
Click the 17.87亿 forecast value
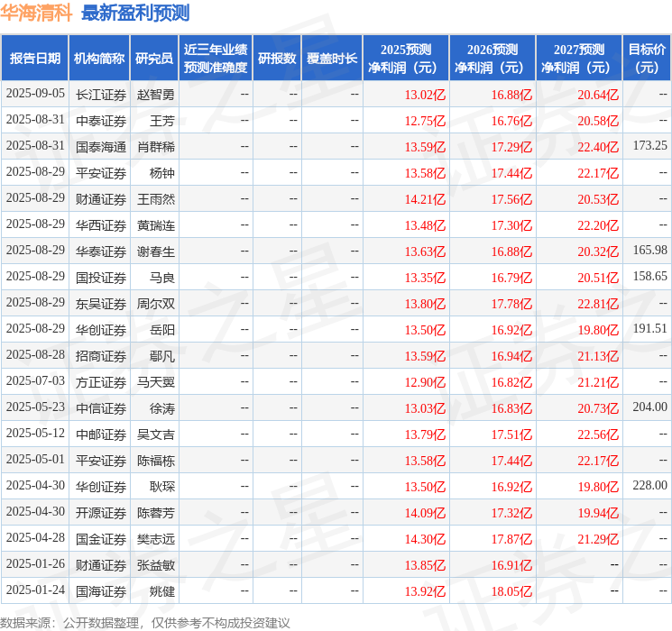pyautogui.click(x=511, y=539)
